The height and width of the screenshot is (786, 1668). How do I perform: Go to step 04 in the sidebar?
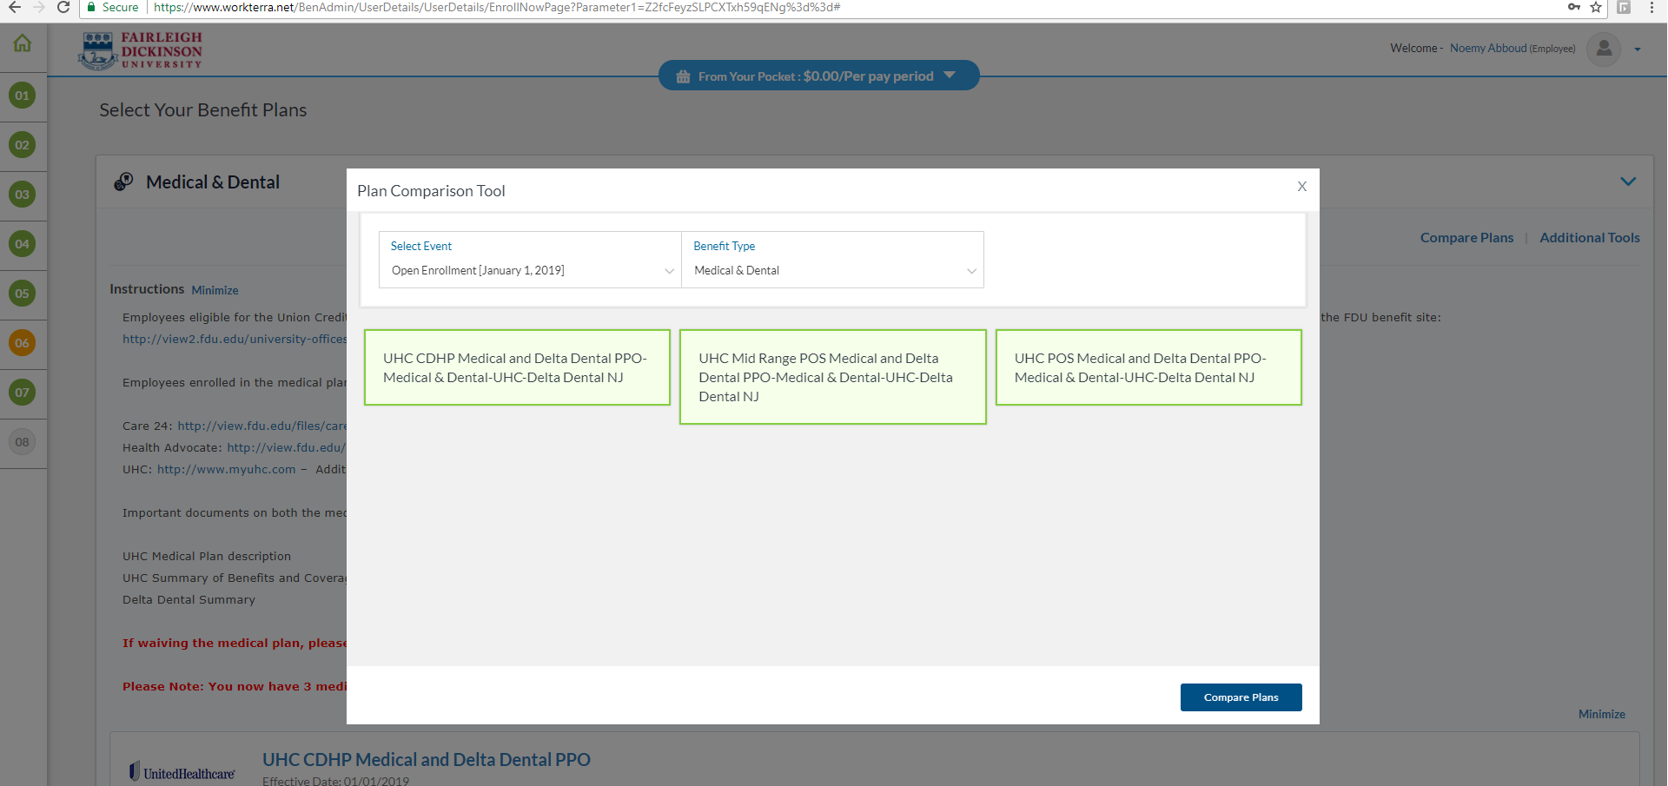(x=23, y=244)
